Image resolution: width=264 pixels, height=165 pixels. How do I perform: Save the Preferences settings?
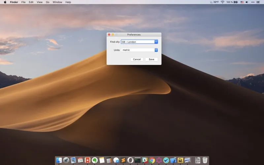pyautogui.click(x=151, y=59)
